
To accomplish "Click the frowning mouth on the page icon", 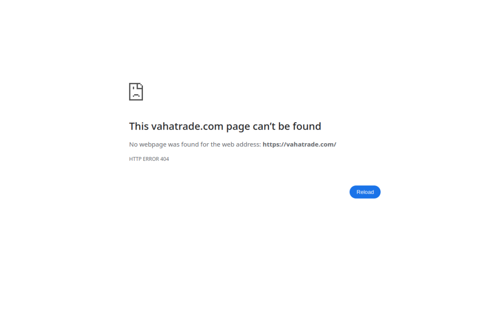I will click(136, 96).
